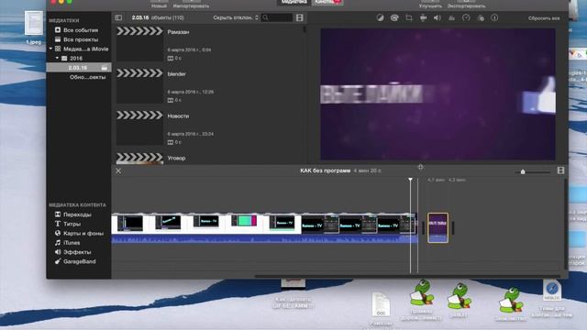
Task: Click the КАК без программ project title
Action: pyautogui.click(x=325, y=170)
